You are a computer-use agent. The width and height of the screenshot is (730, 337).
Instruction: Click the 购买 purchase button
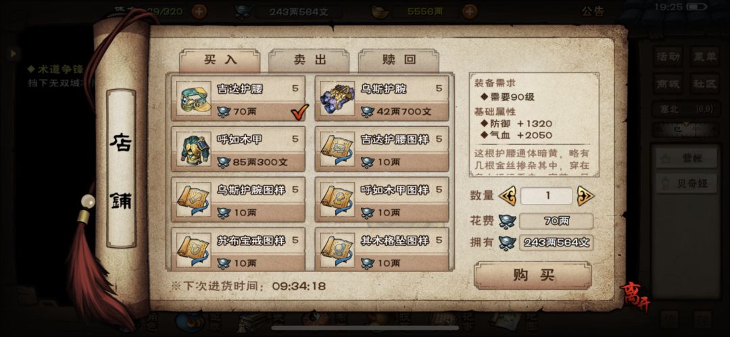pyautogui.click(x=533, y=275)
